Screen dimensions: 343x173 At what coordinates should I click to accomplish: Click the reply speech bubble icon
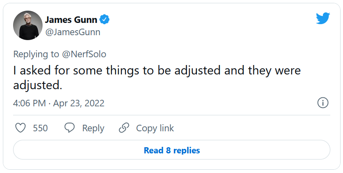point(70,128)
